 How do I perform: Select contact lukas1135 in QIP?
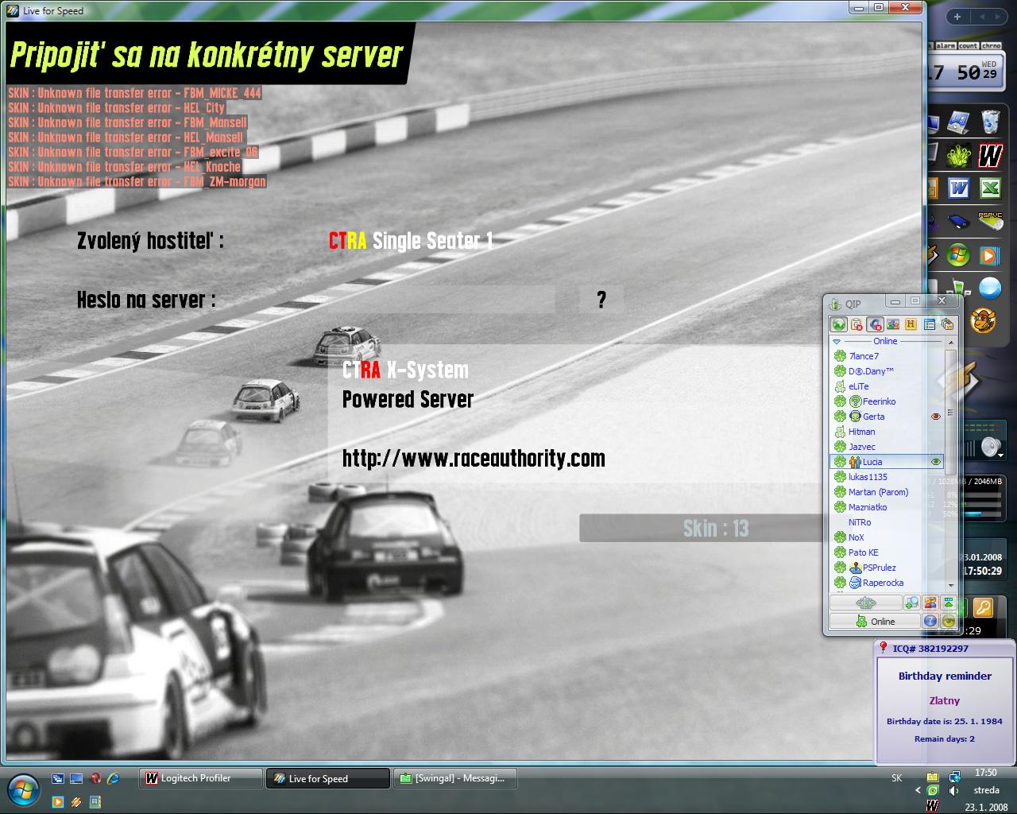coord(887,477)
